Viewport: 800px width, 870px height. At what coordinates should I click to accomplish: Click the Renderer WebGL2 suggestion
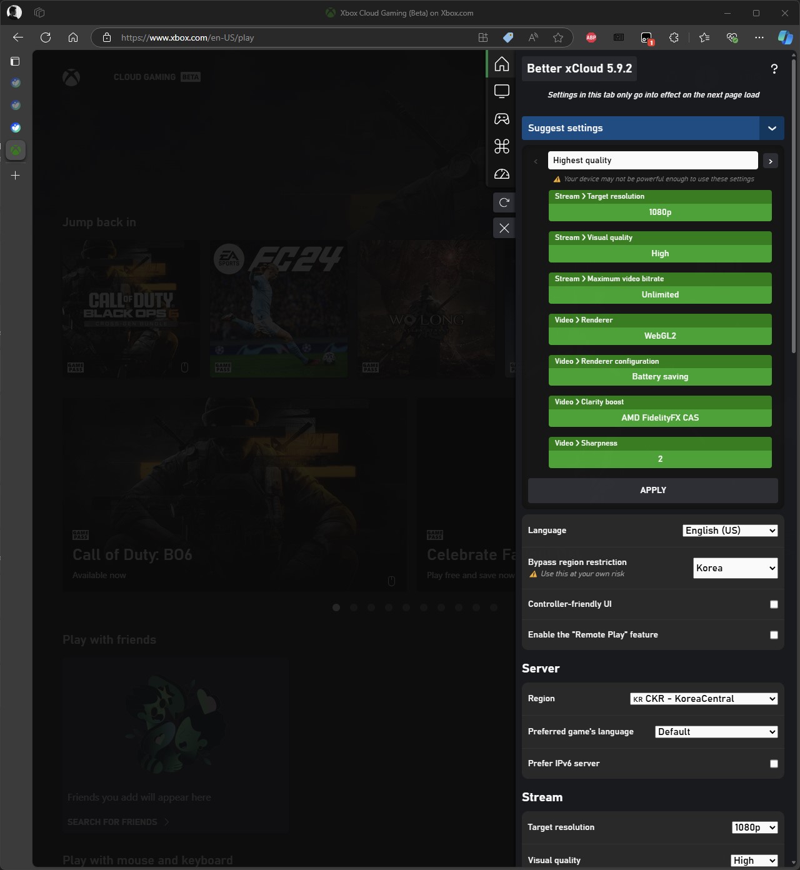click(660, 329)
